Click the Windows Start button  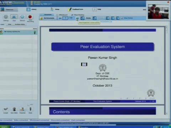click(x=5, y=127)
